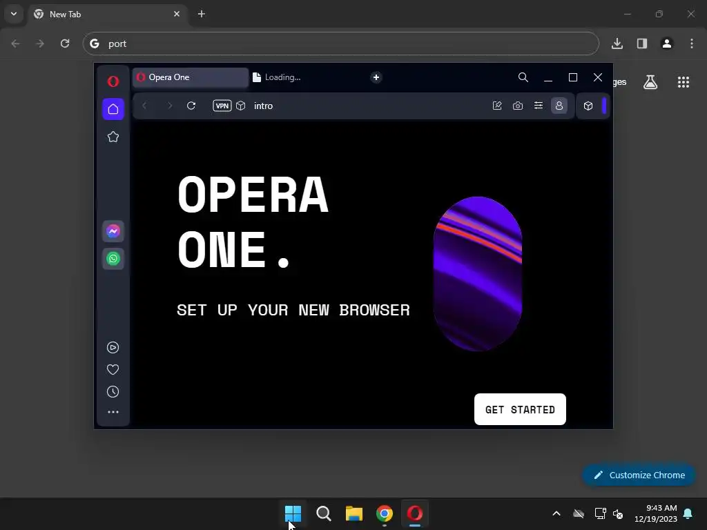707x530 pixels.
Task: Switch to Opera from taskbar
Action: coord(415,513)
